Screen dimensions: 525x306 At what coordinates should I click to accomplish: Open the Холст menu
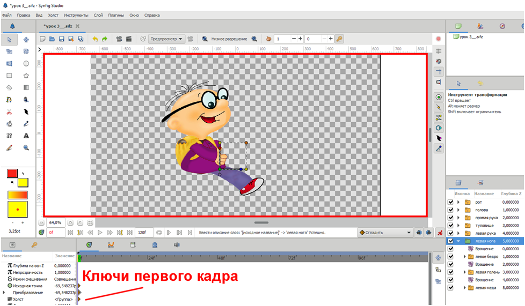click(53, 15)
